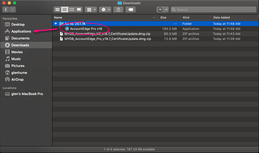The width and height of the screenshot is (259, 153).
Task: Open Applications in the sidebar
Action: click(21, 31)
